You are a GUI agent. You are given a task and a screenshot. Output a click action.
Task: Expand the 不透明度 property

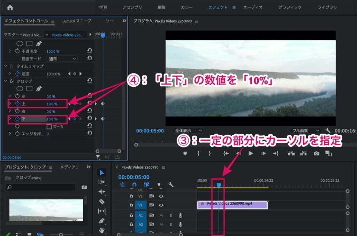coord(10,51)
